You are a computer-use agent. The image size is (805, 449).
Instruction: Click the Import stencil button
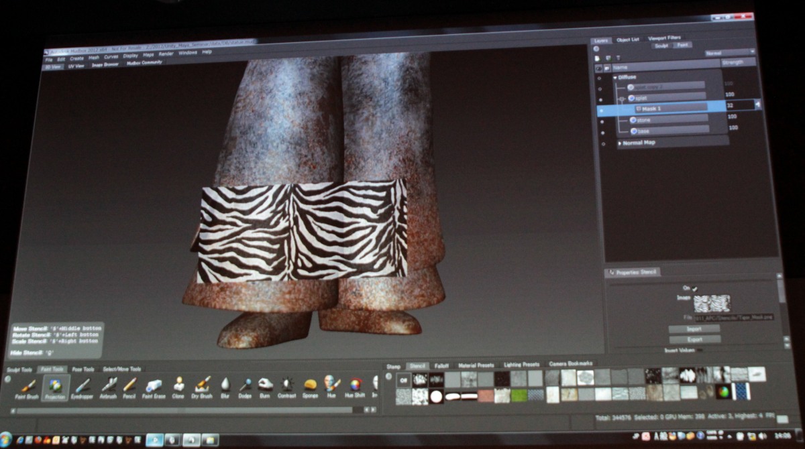[x=694, y=329]
